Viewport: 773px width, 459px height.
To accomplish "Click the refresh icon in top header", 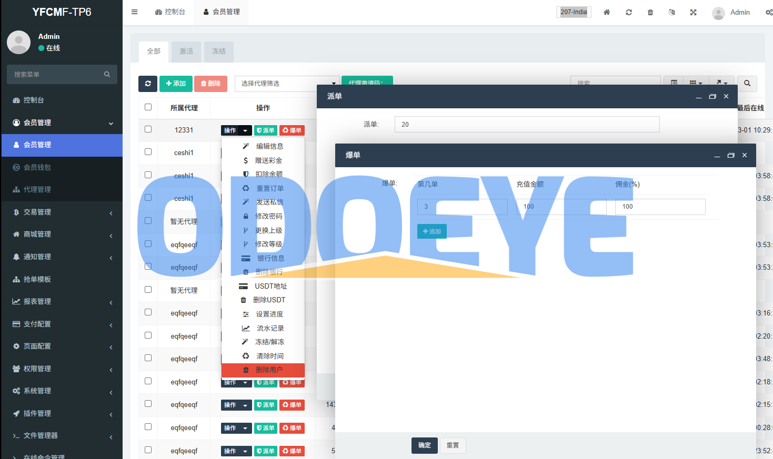I will pyautogui.click(x=629, y=12).
